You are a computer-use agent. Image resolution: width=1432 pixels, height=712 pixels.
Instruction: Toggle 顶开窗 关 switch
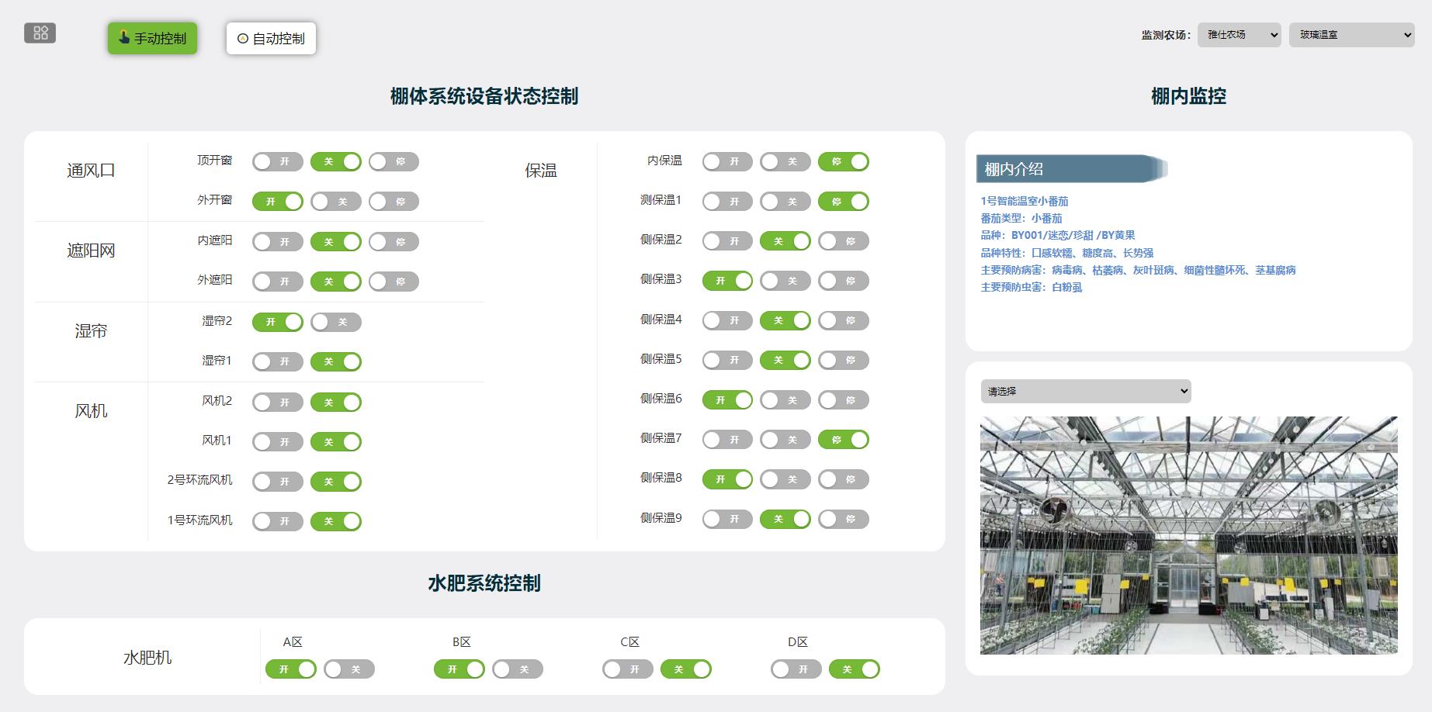coord(335,161)
